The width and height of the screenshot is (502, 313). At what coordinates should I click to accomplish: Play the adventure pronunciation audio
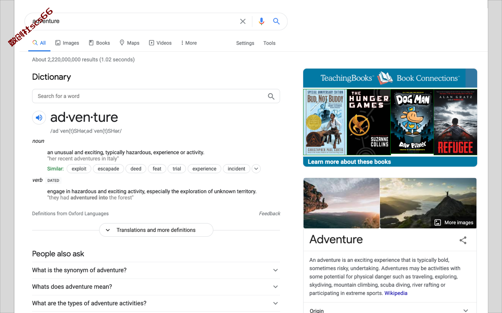pos(39,117)
